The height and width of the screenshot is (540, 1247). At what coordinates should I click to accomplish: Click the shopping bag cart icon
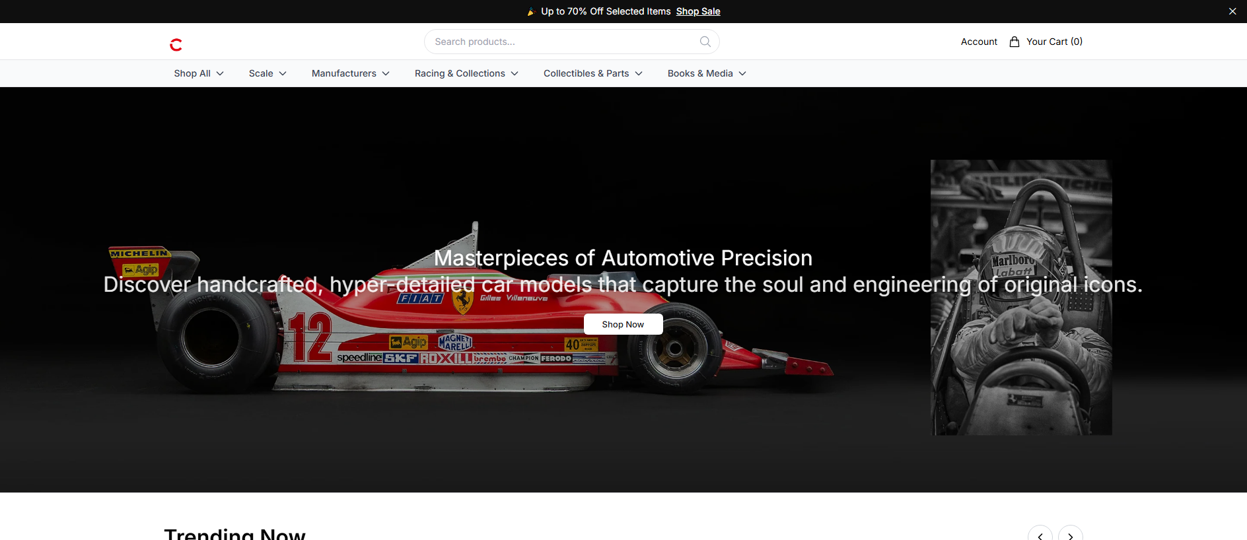tap(1015, 42)
